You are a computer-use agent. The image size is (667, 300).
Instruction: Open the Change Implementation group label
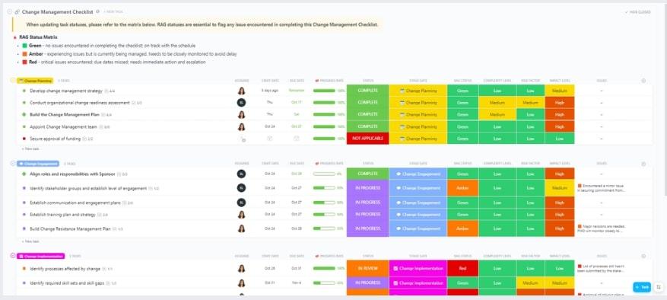pos(41,256)
